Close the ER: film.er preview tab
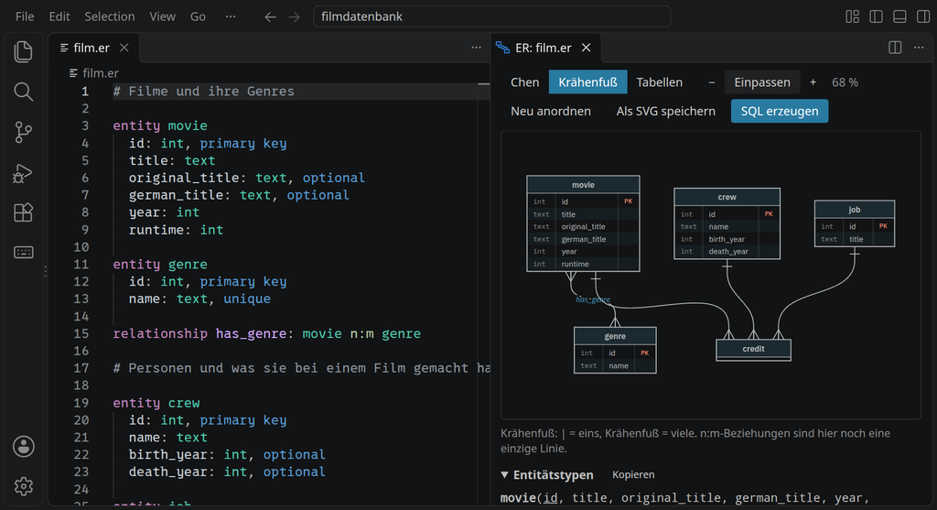 click(587, 48)
